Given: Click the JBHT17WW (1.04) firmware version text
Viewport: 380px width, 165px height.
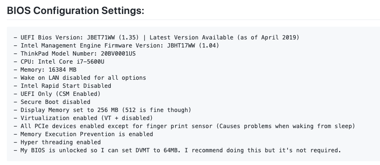Looking at the screenshot, I should pos(193,45).
